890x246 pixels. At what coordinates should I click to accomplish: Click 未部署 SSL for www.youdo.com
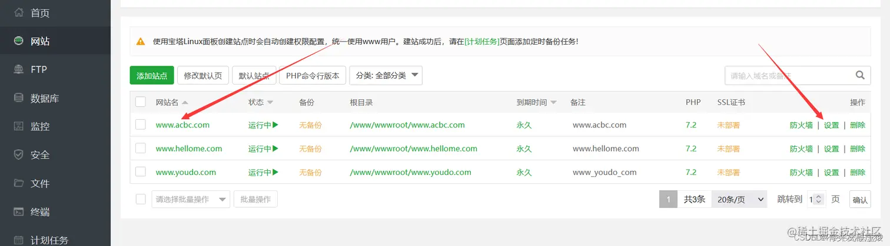(728, 172)
